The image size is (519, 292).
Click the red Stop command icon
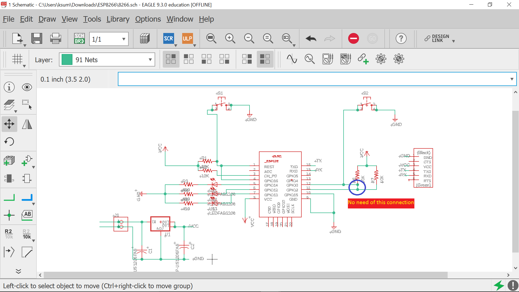pos(353,38)
